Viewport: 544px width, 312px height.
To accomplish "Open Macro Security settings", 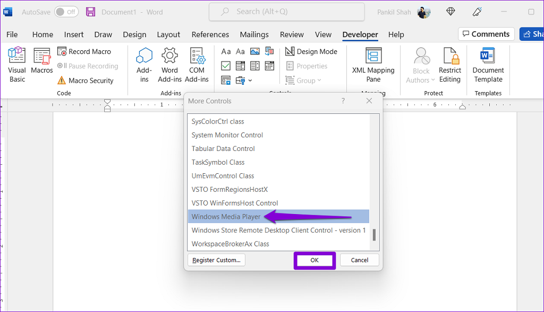I will [85, 81].
